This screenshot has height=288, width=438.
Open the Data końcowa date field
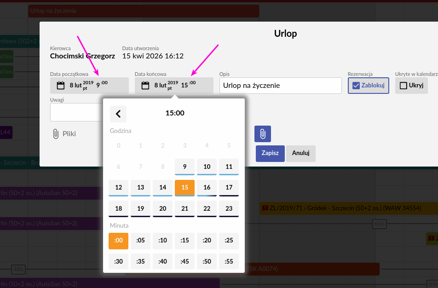(174, 86)
